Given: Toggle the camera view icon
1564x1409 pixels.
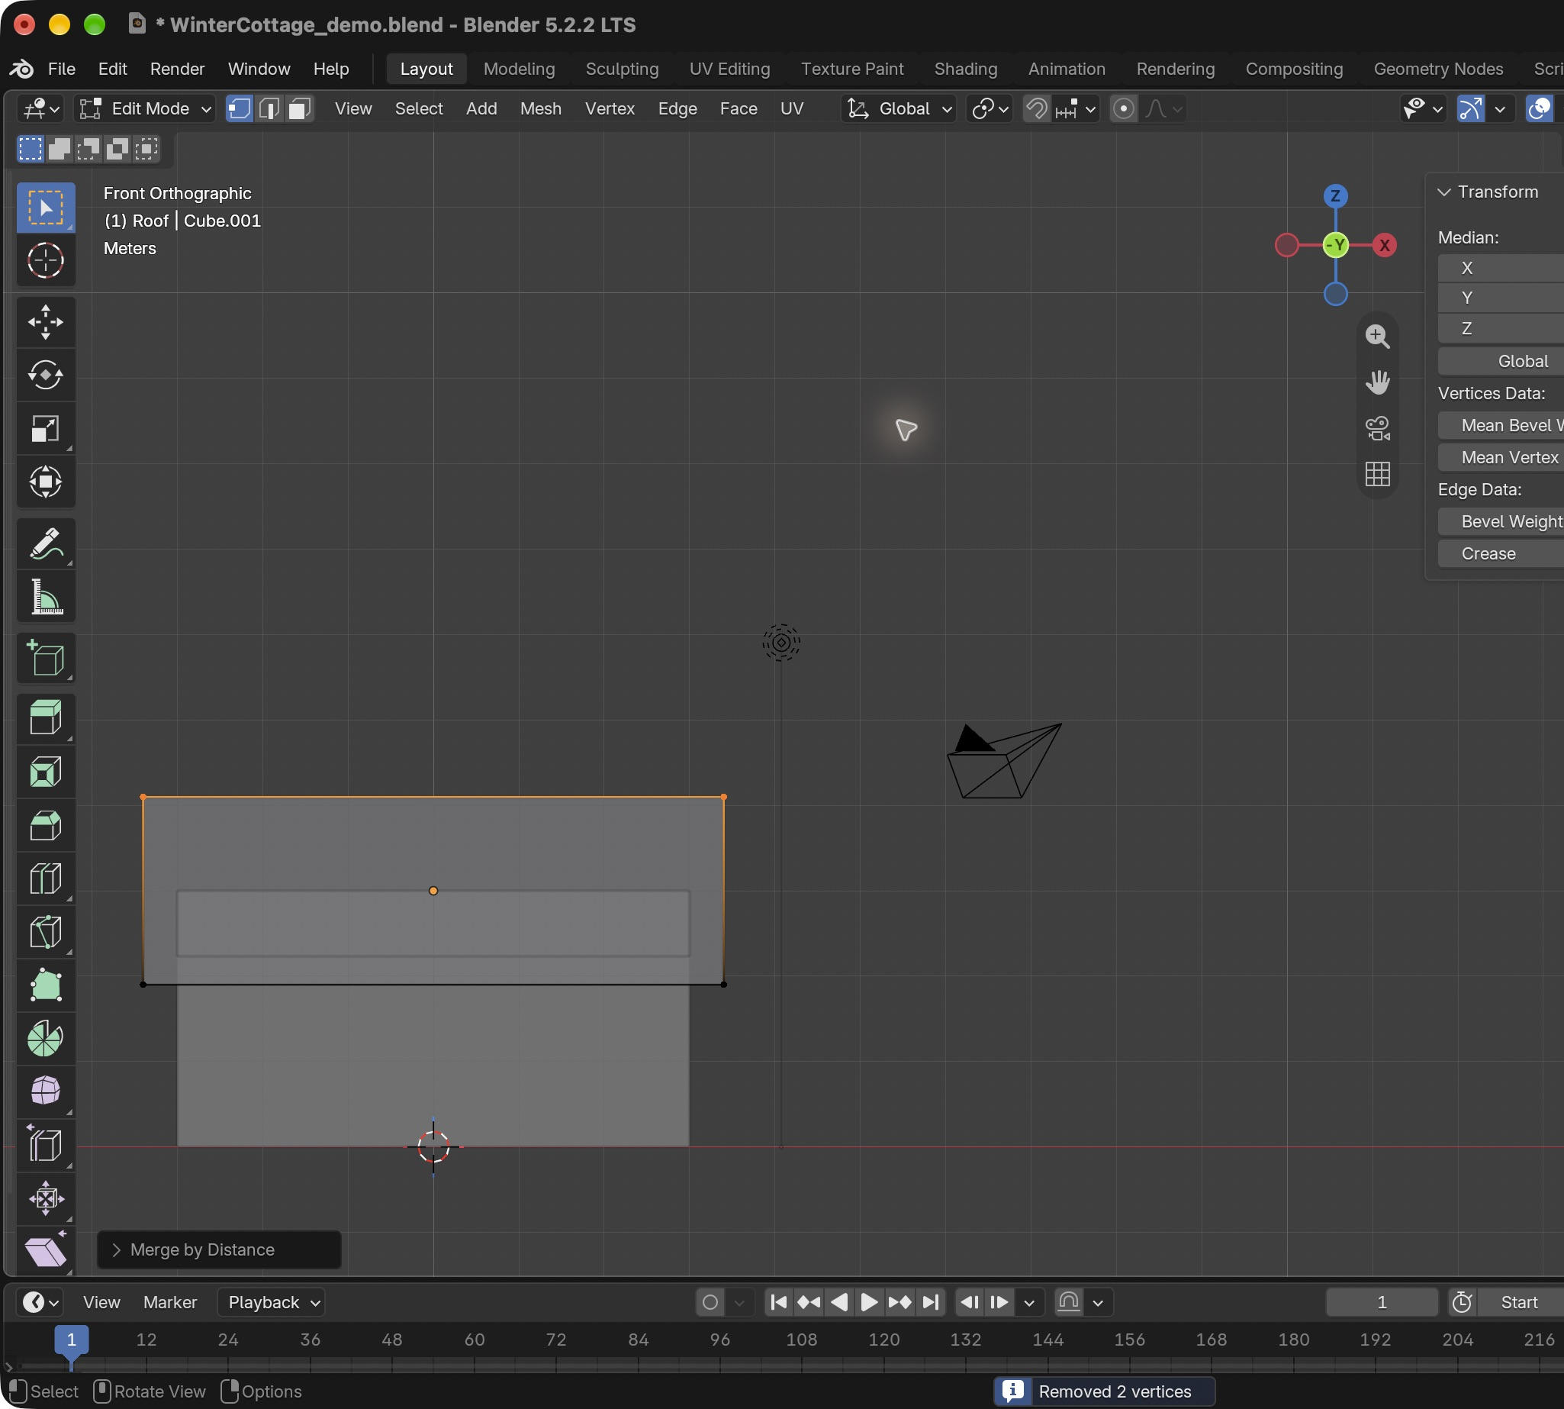Looking at the screenshot, I should pos(1378,428).
